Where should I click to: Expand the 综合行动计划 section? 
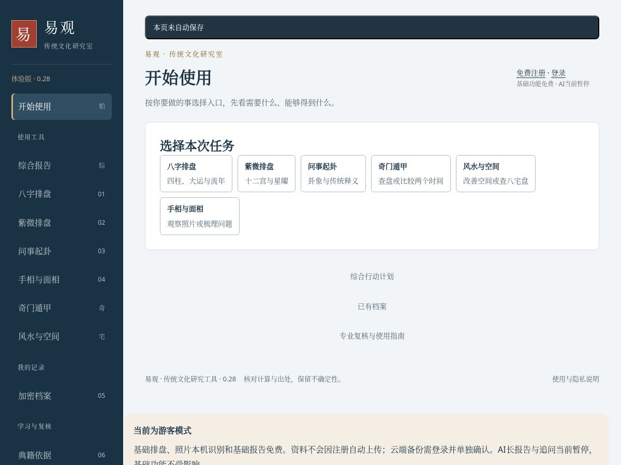click(372, 276)
